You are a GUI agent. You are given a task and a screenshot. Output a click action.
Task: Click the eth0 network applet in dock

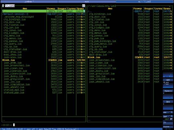click(x=168, y=112)
